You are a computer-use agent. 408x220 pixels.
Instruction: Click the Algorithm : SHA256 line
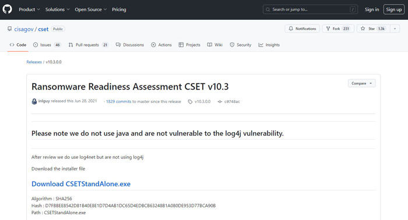[51, 198]
